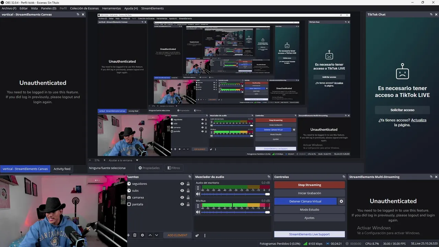Open Audio del escritorio options dots
Image resolution: width=439 pixels, height=247 pixels.
(x=198, y=188)
